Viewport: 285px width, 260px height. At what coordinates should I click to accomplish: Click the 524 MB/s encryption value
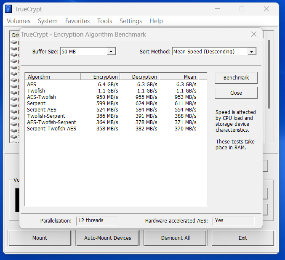point(107,110)
